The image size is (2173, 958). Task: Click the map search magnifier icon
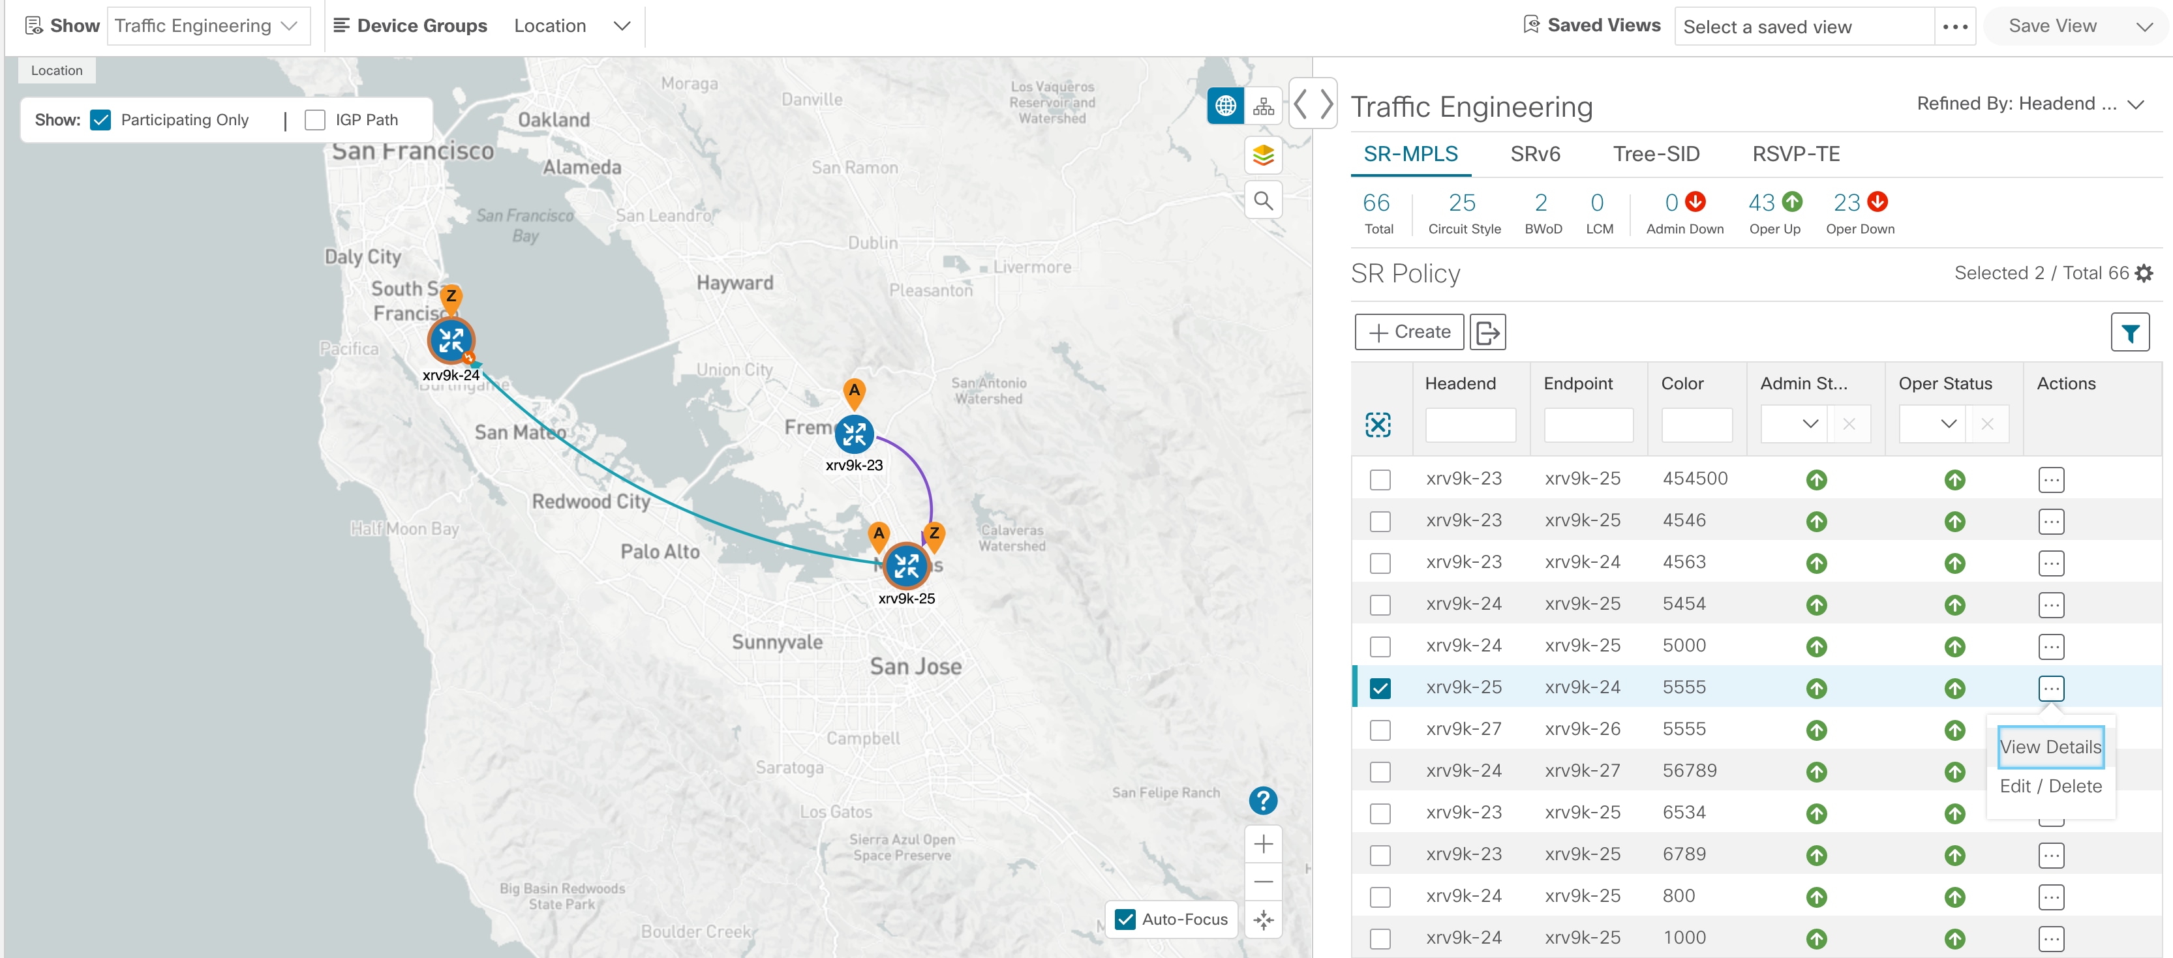(x=1263, y=201)
